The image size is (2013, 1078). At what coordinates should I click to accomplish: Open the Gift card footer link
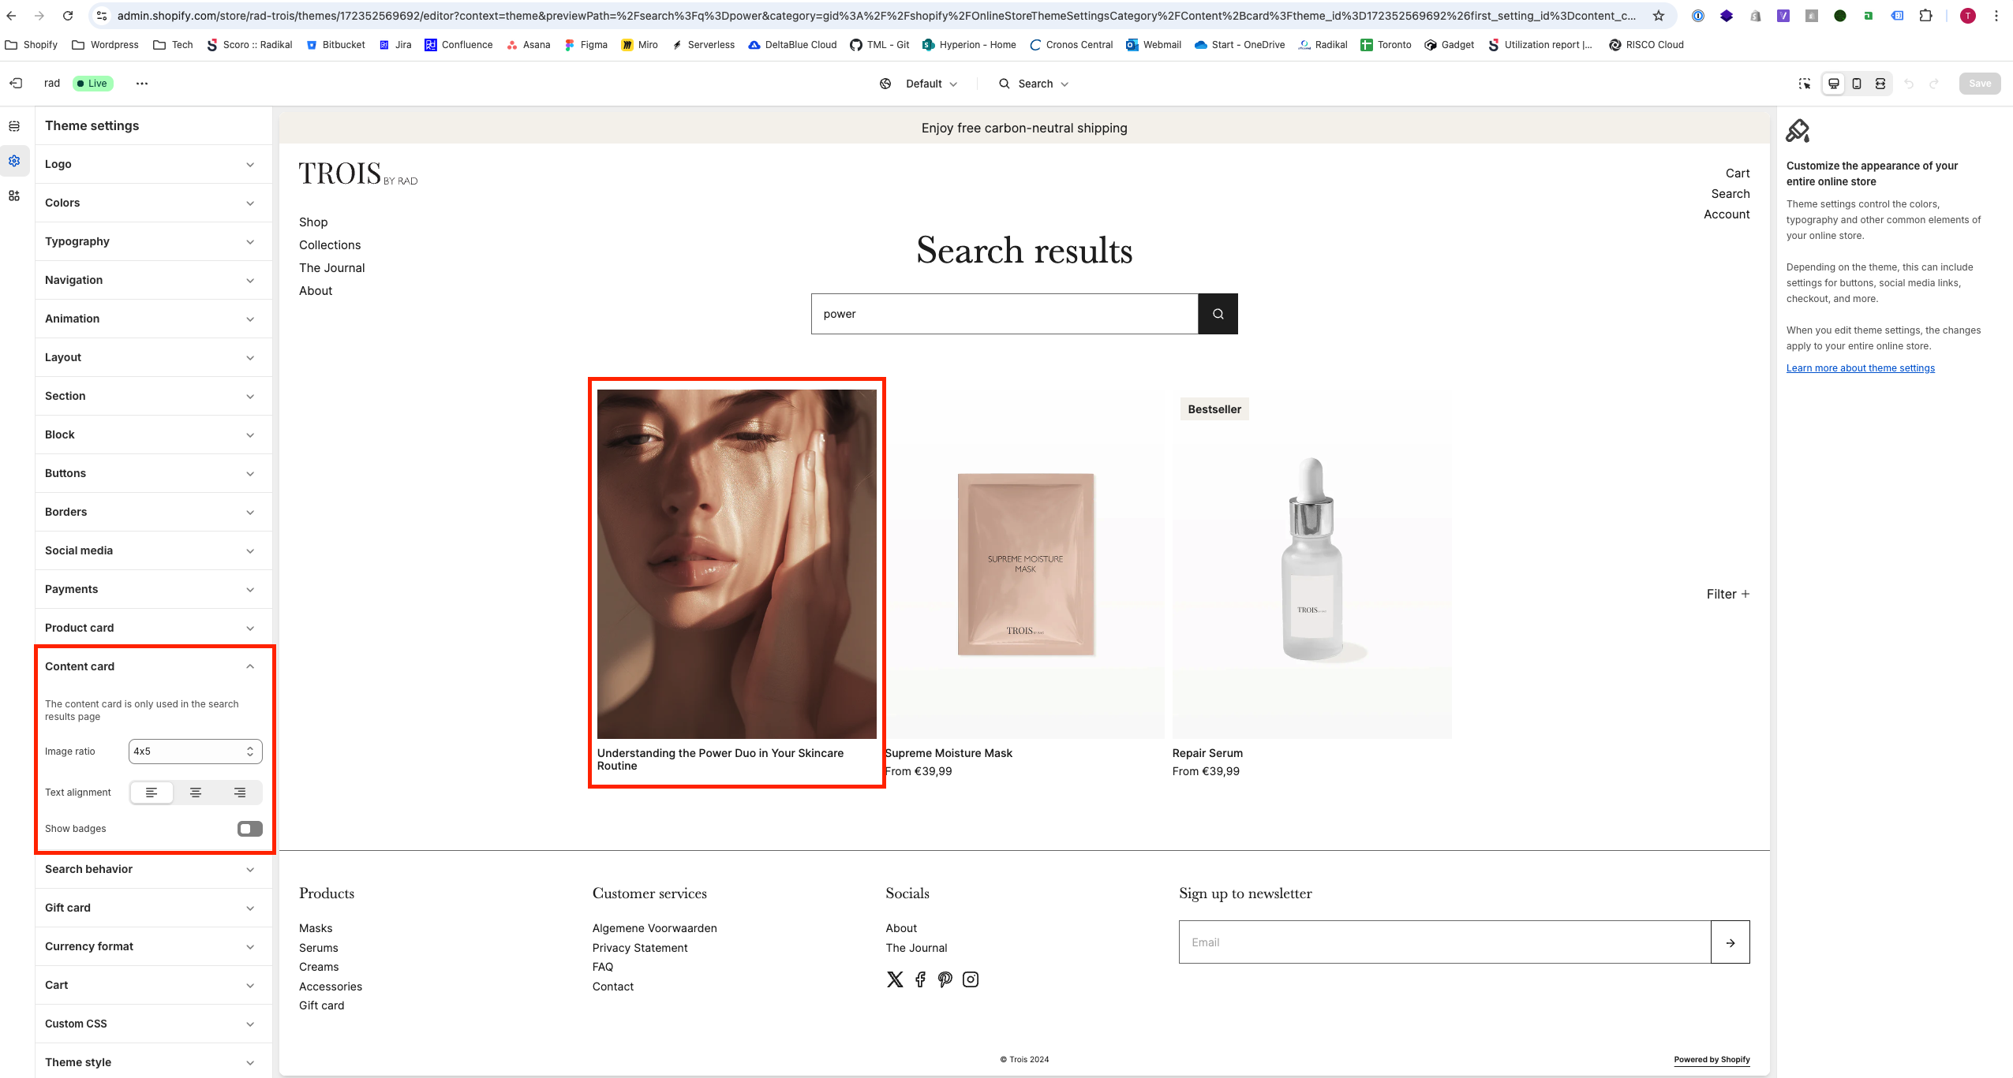click(x=321, y=1005)
